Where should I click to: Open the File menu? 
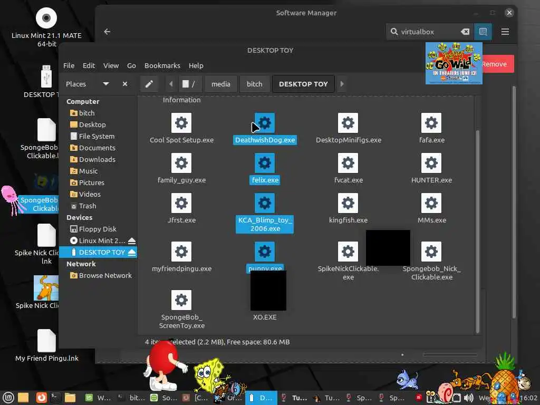coord(69,65)
